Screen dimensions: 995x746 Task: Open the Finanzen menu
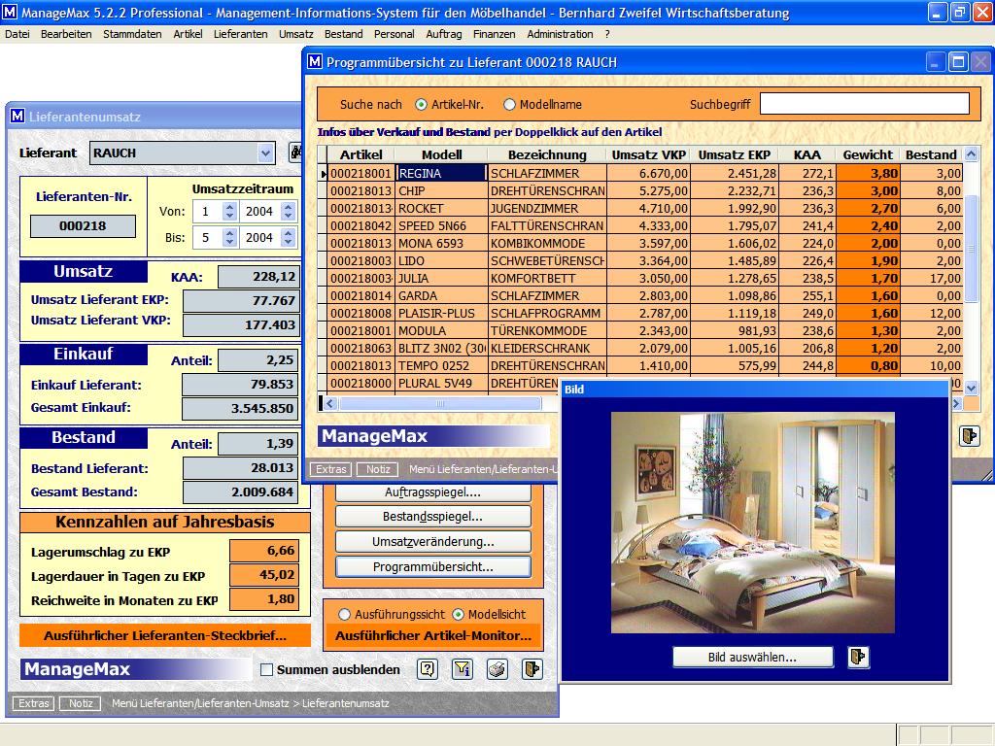[x=494, y=34]
